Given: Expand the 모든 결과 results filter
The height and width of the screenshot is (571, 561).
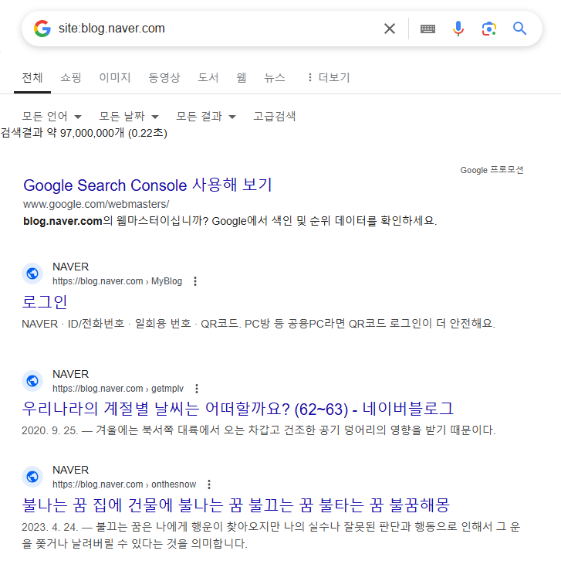Looking at the screenshot, I should tap(206, 117).
